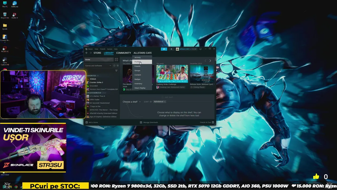Open the Game Capture HD desktop shortcut

pos(5,61)
